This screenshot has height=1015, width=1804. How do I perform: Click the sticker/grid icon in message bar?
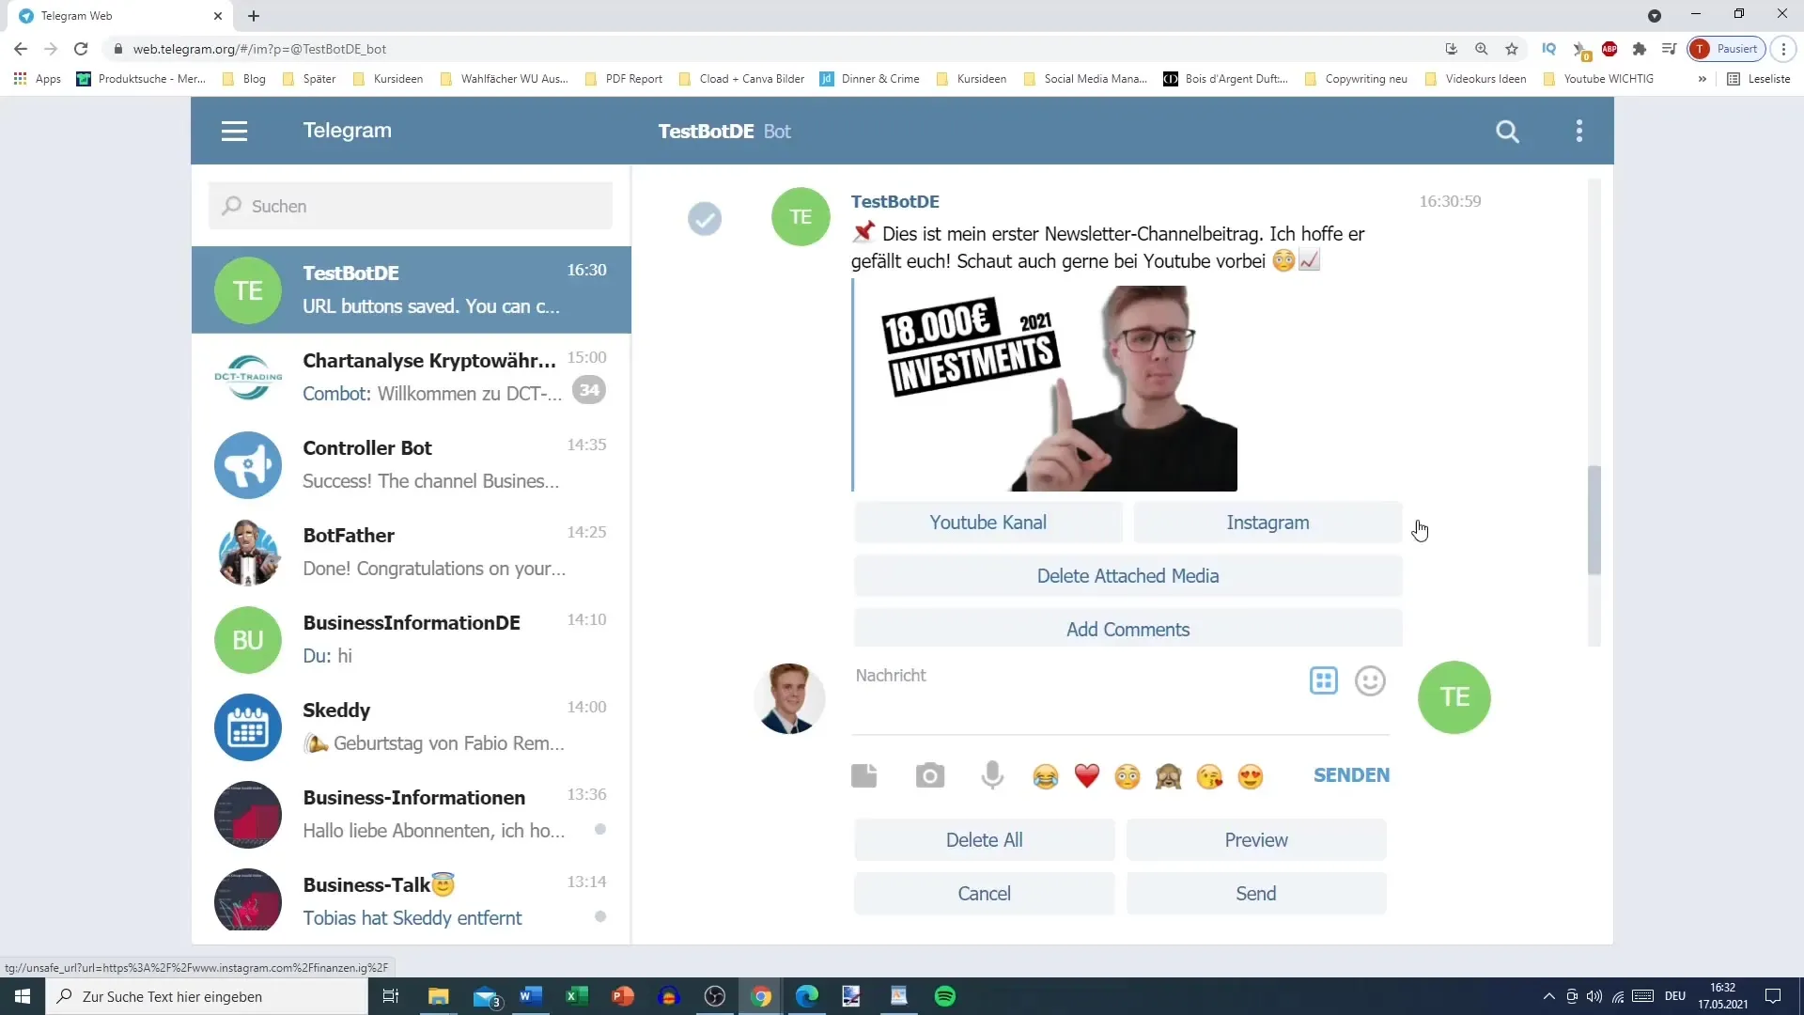[x=1322, y=680]
